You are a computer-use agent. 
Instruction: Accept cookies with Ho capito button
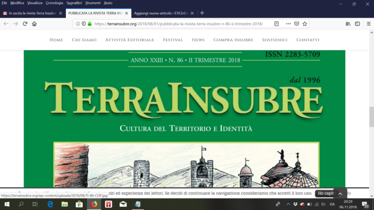point(325,193)
